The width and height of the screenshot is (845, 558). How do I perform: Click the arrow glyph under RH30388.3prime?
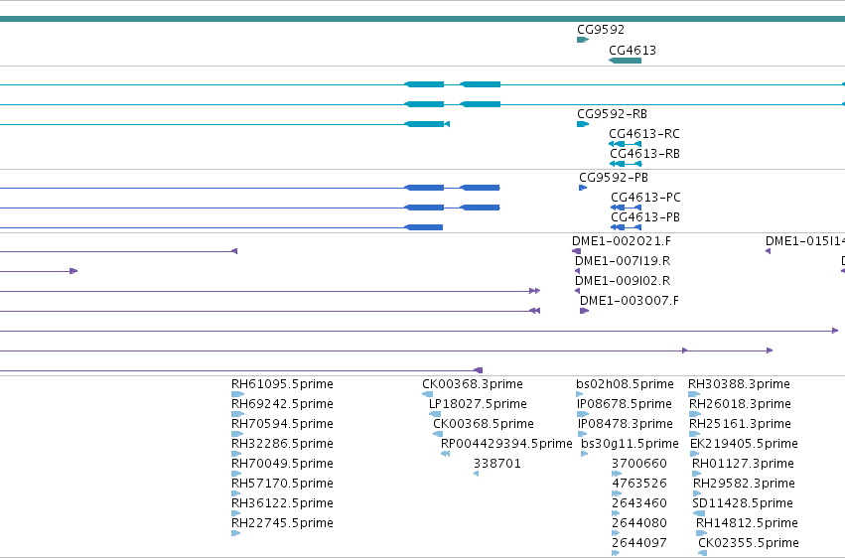tap(693, 394)
